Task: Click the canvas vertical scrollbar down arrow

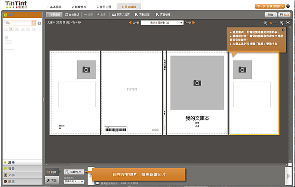Action: click(x=290, y=161)
